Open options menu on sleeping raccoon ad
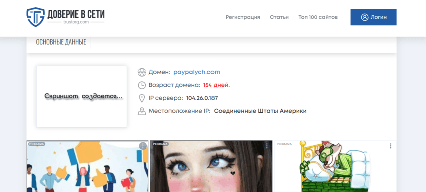 click(x=391, y=146)
